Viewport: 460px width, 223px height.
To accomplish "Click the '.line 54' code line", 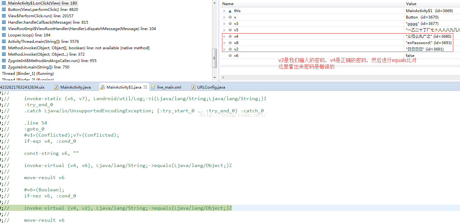I will [x=36, y=123].
